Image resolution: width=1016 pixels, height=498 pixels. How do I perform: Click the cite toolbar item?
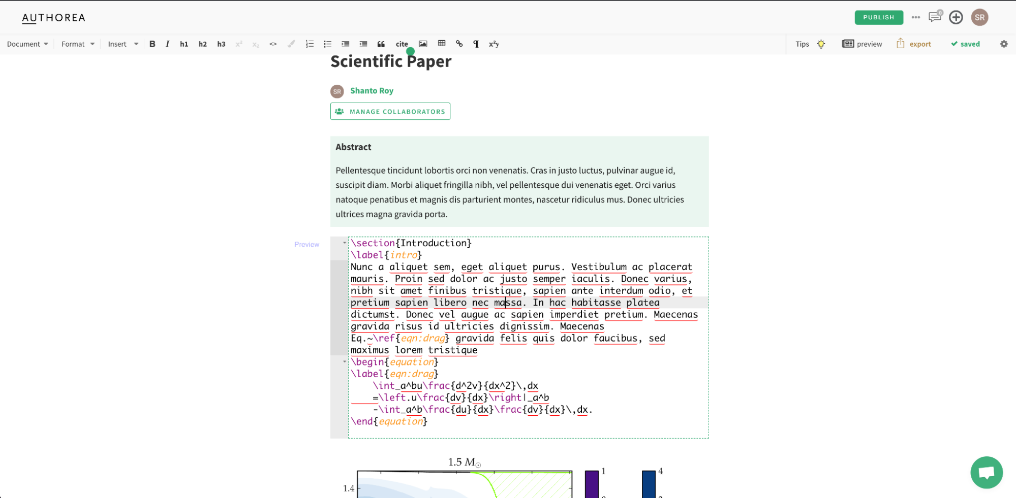[x=402, y=44]
